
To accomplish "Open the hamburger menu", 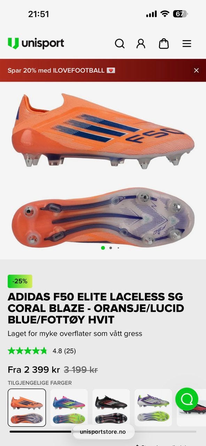I will (x=187, y=44).
